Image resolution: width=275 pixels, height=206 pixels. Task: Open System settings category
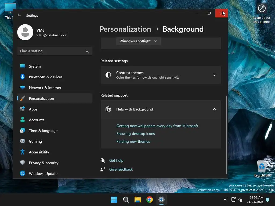tap(55, 67)
